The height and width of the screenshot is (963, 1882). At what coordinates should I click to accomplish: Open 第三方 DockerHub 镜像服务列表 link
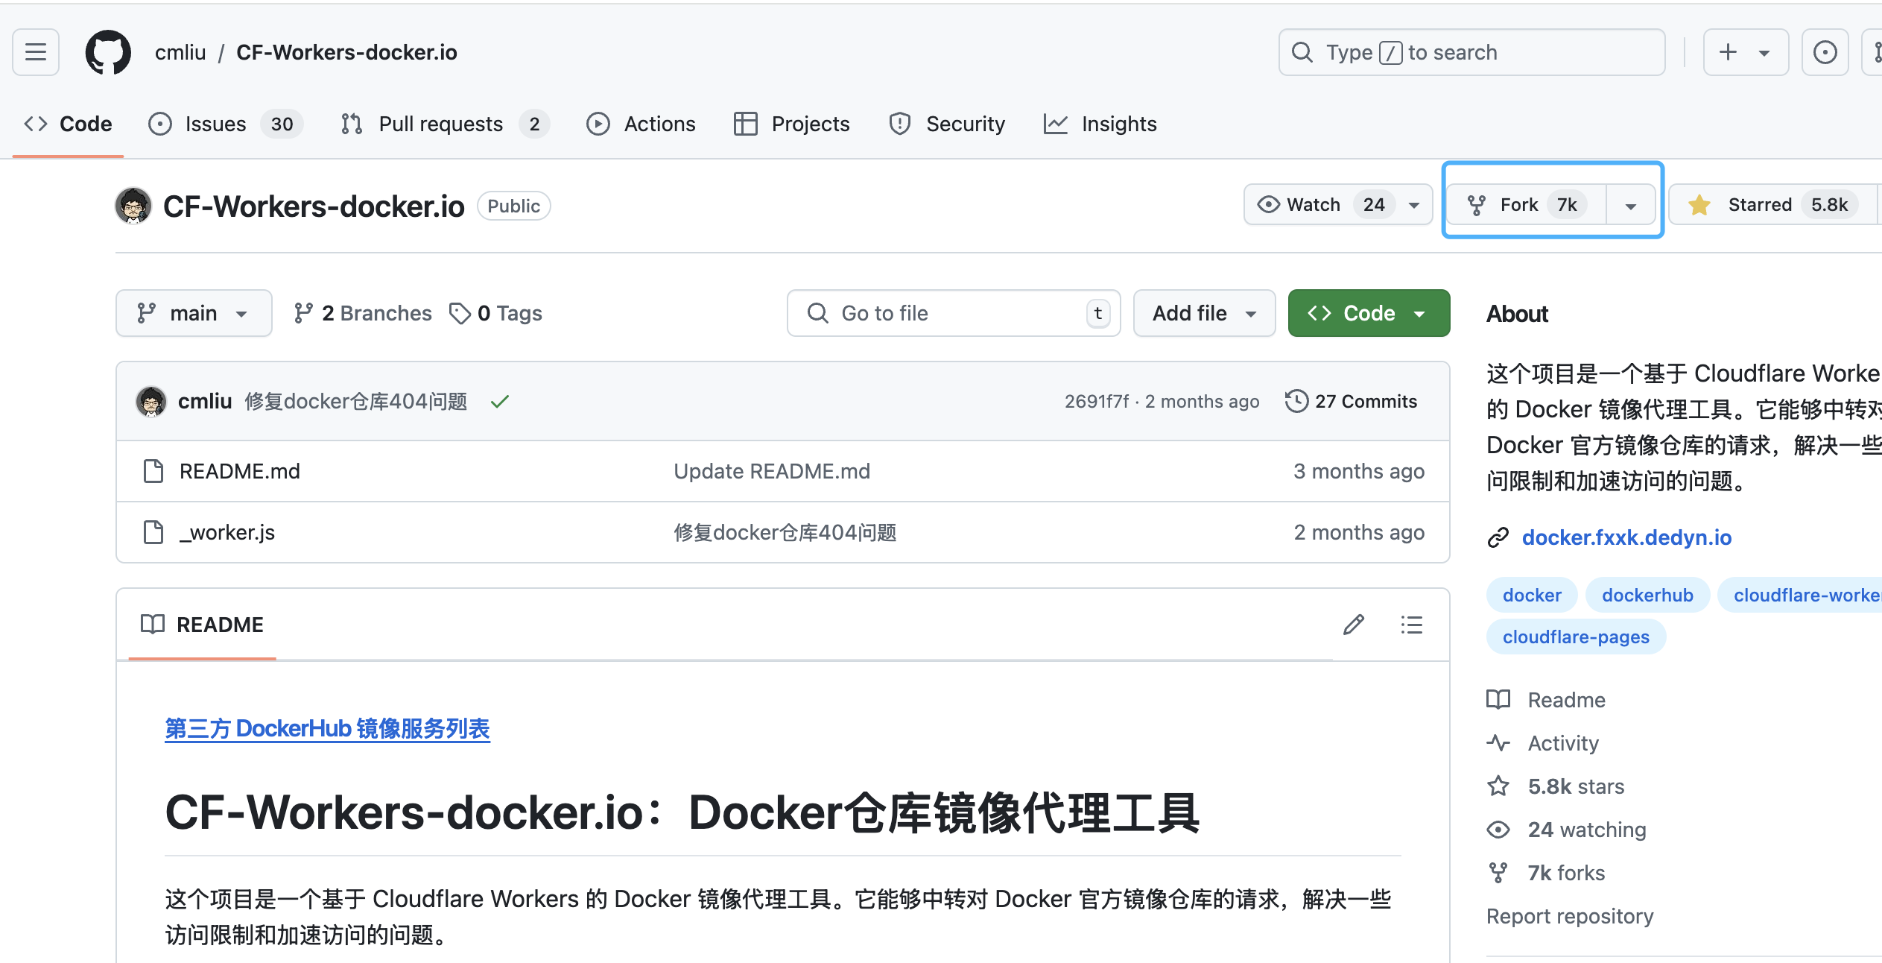pos(327,728)
